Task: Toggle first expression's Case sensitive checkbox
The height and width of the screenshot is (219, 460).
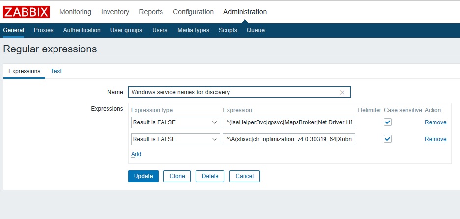Action: click(388, 122)
